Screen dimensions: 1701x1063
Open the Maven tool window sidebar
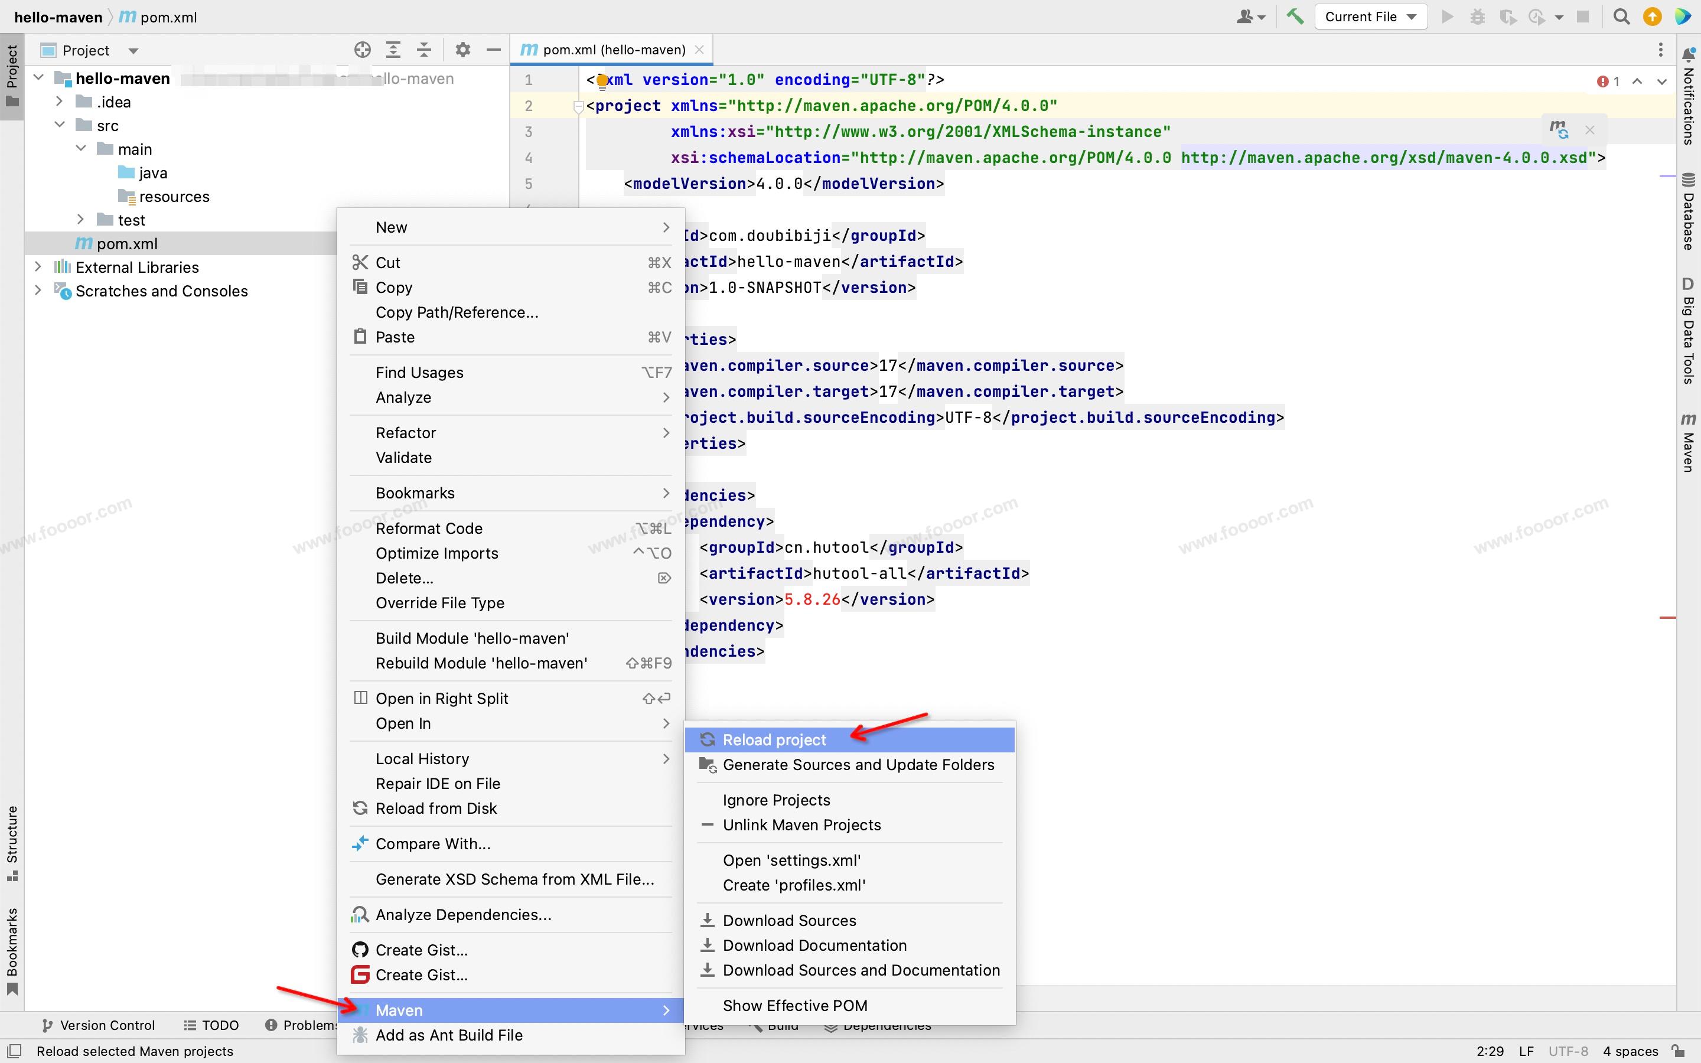point(1687,442)
